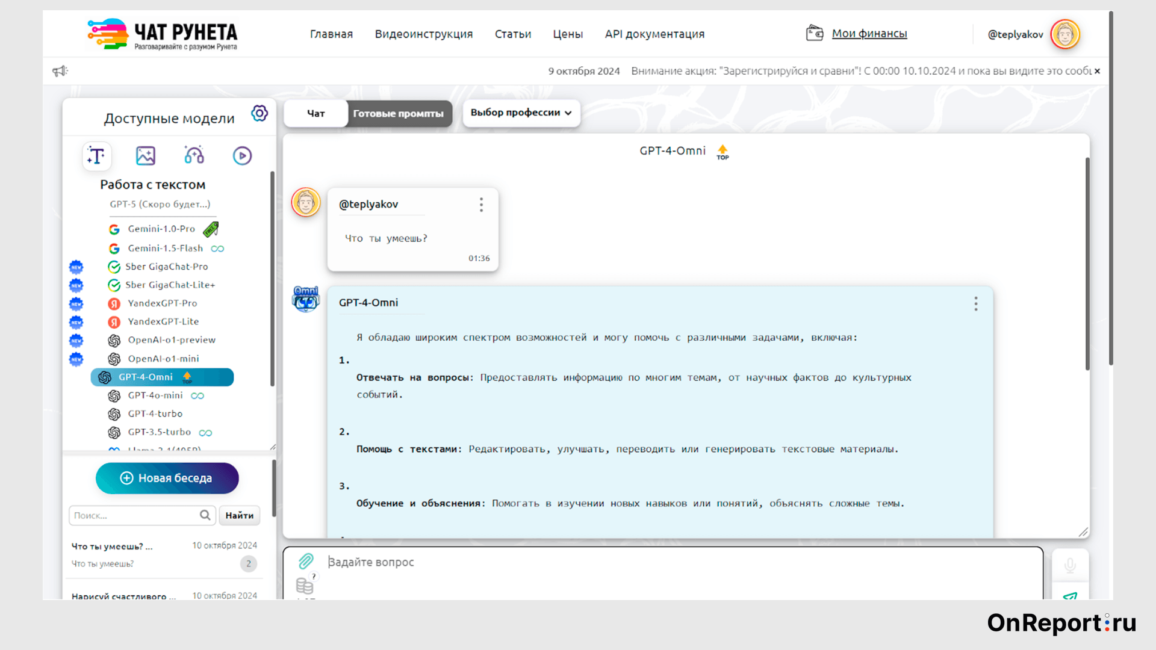Click the NEW badge beside OpenAI-o1-mini
The image size is (1156, 650).
coord(76,359)
